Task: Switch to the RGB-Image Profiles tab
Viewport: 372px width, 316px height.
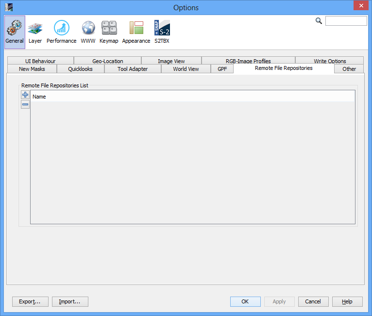Action: coord(248,61)
